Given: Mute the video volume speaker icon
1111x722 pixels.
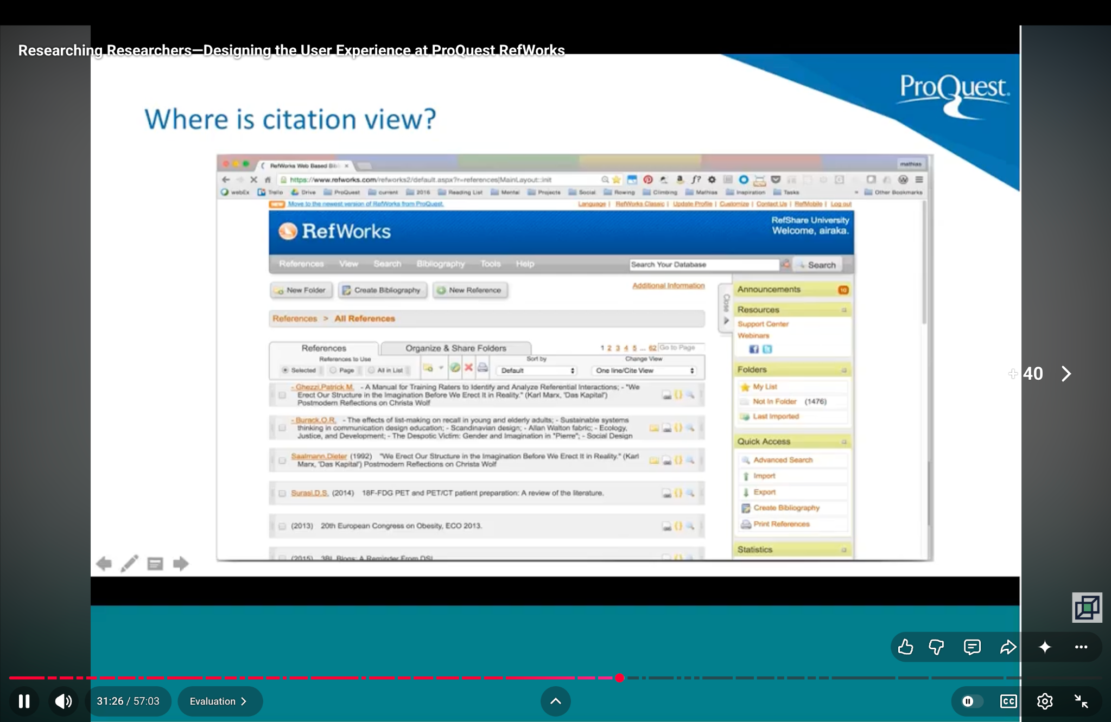Looking at the screenshot, I should point(64,701).
